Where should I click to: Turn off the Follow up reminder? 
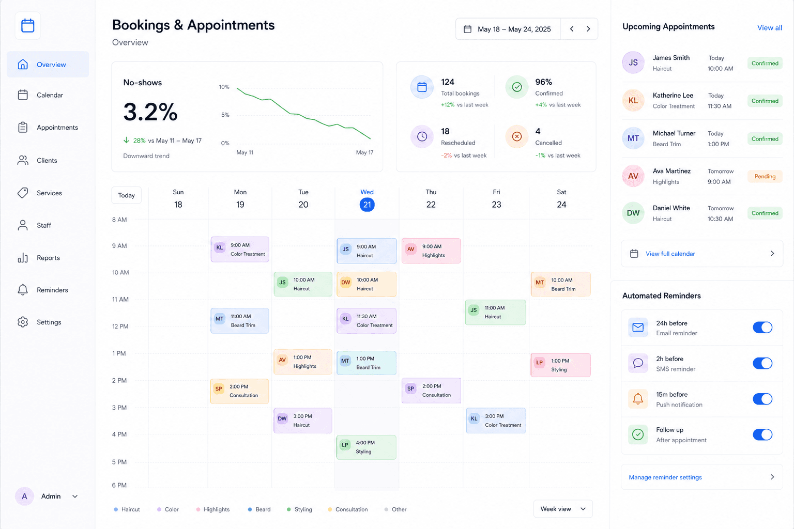762,434
